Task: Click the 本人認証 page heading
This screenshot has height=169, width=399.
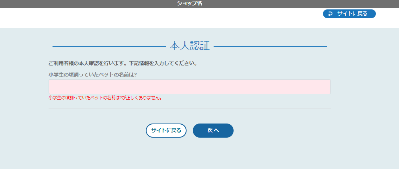Action: 189,46
